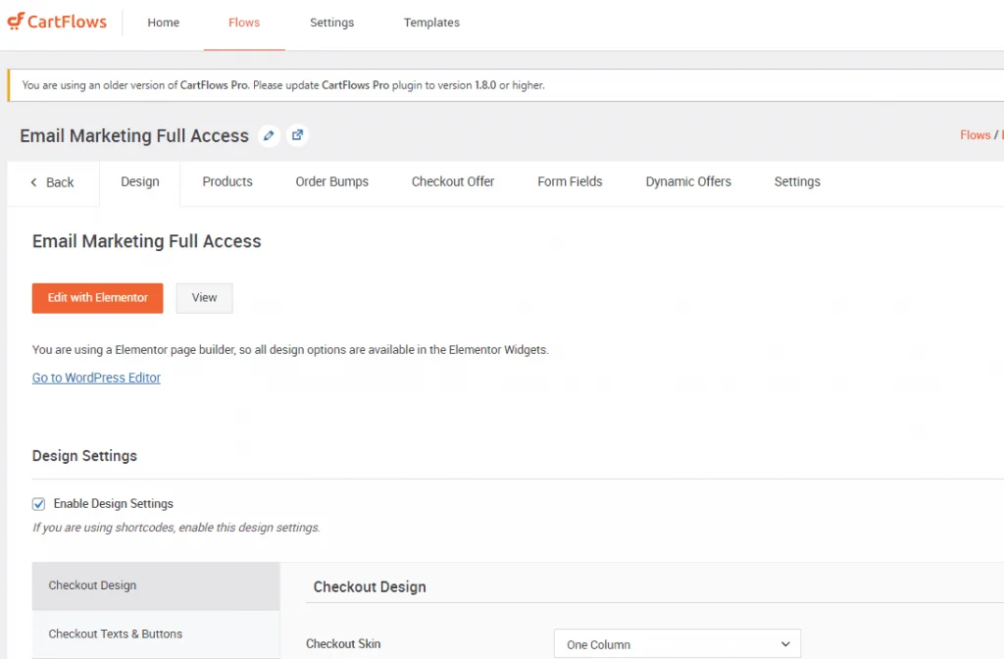Switch to the Order Bumps tab
The height and width of the screenshot is (659, 1004).
[x=332, y=181]
